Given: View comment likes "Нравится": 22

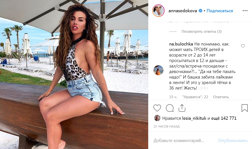Looking at the screenshot, I should (195, 97).
